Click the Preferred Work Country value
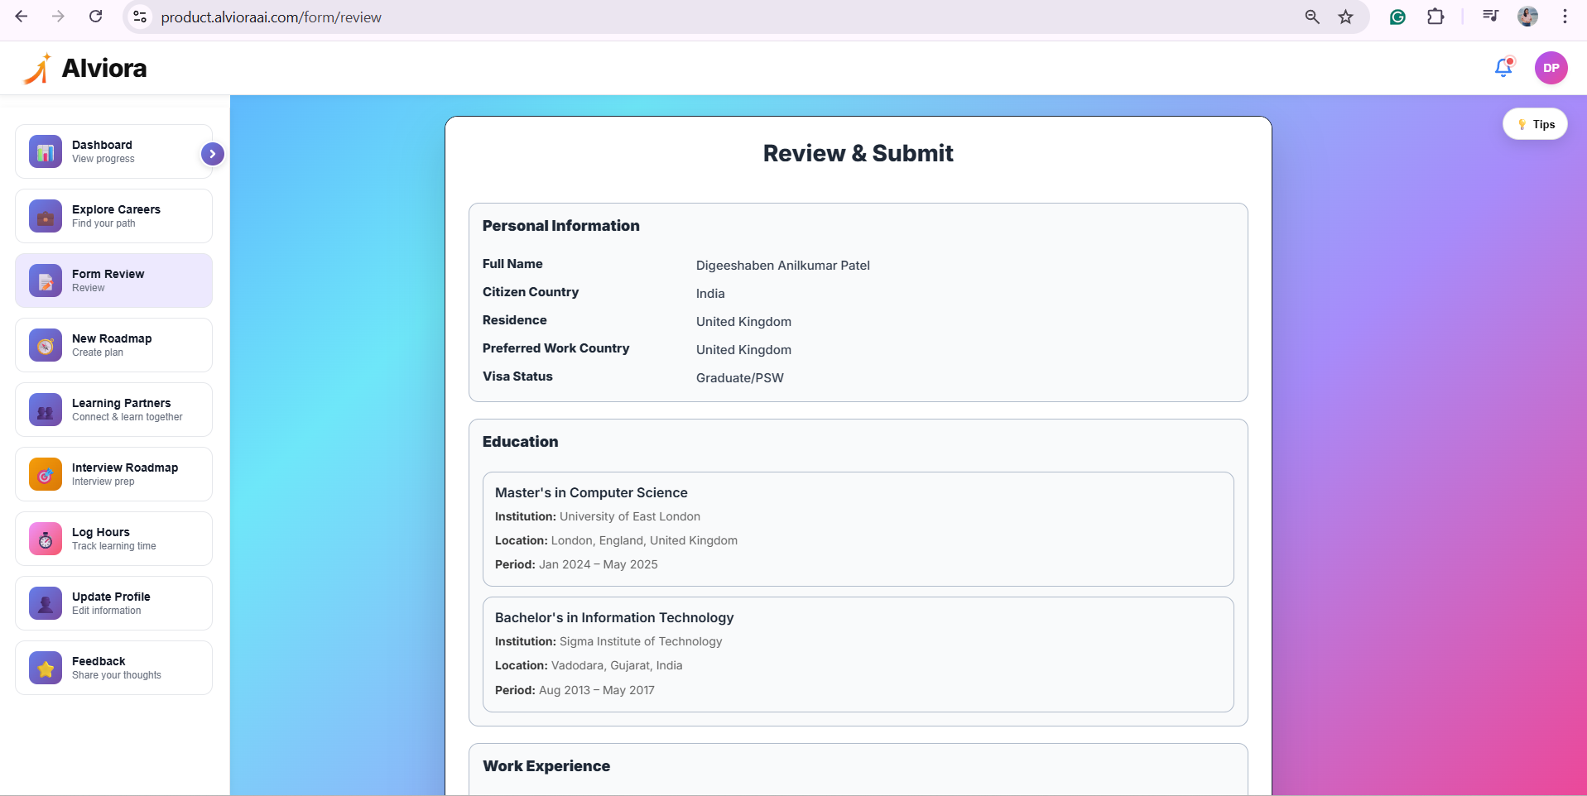This screenshot has width=1587, height=796. [743, 350]
